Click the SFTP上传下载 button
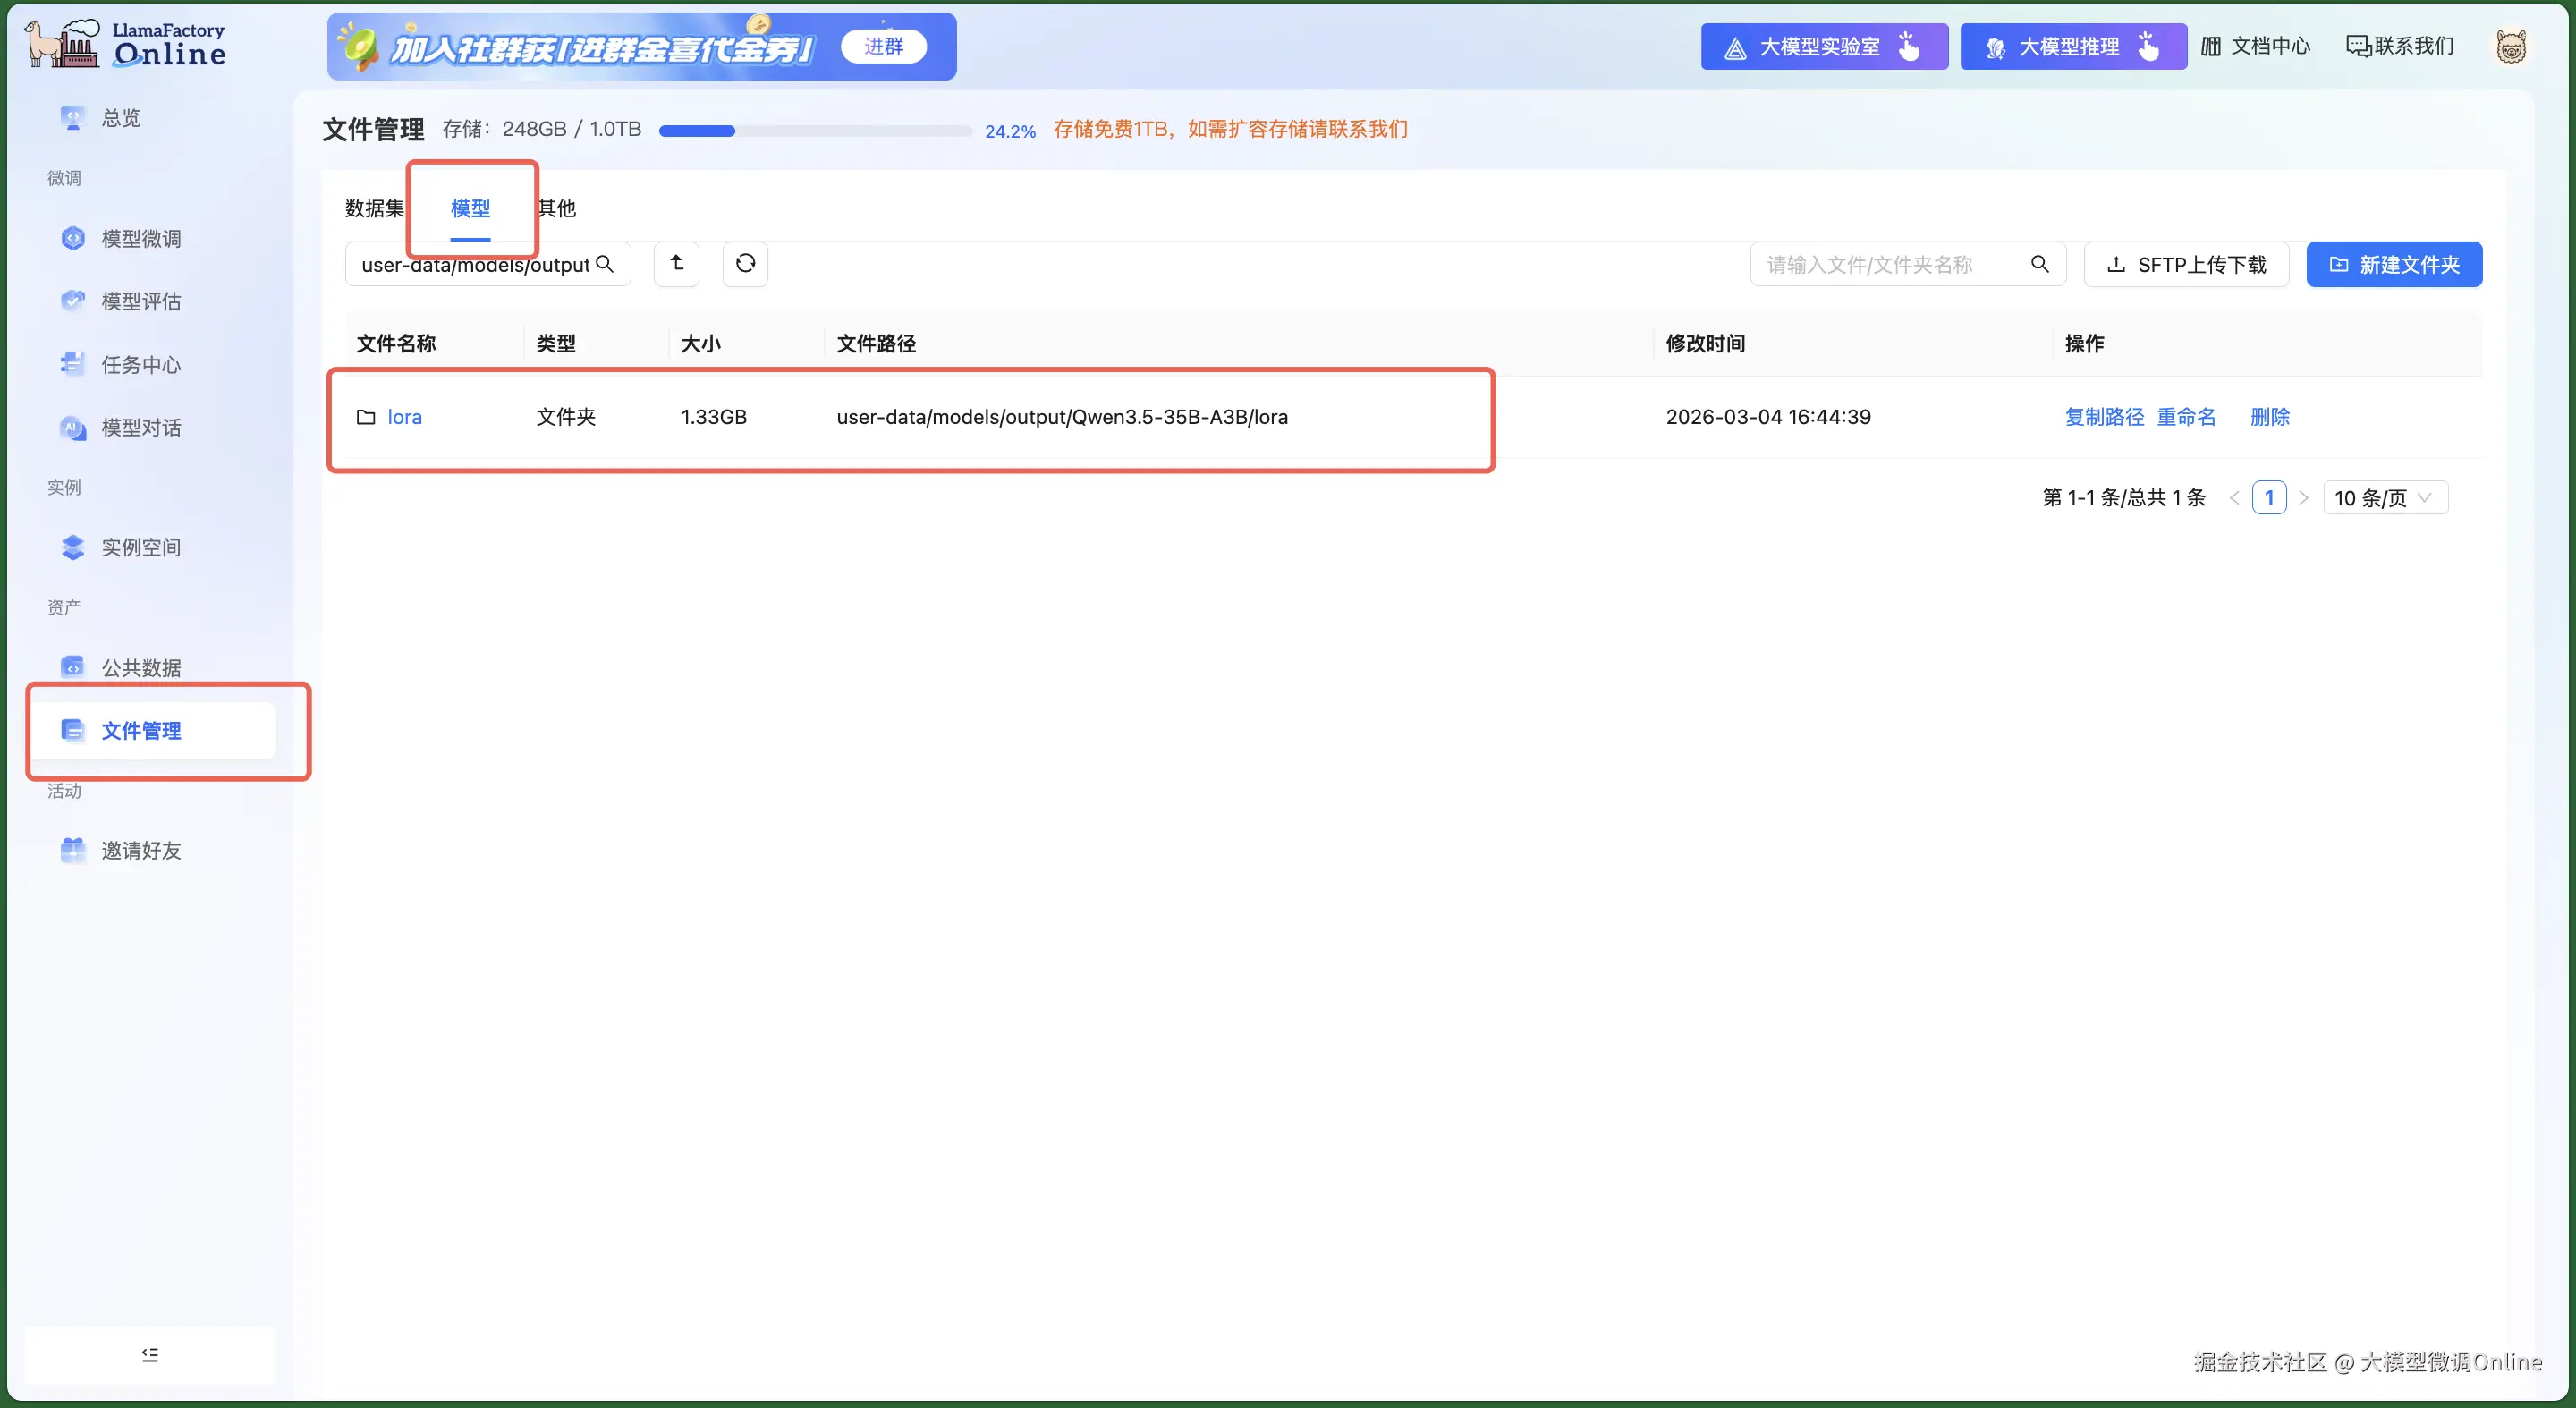The image size is (2576, 1408). 2187,265
